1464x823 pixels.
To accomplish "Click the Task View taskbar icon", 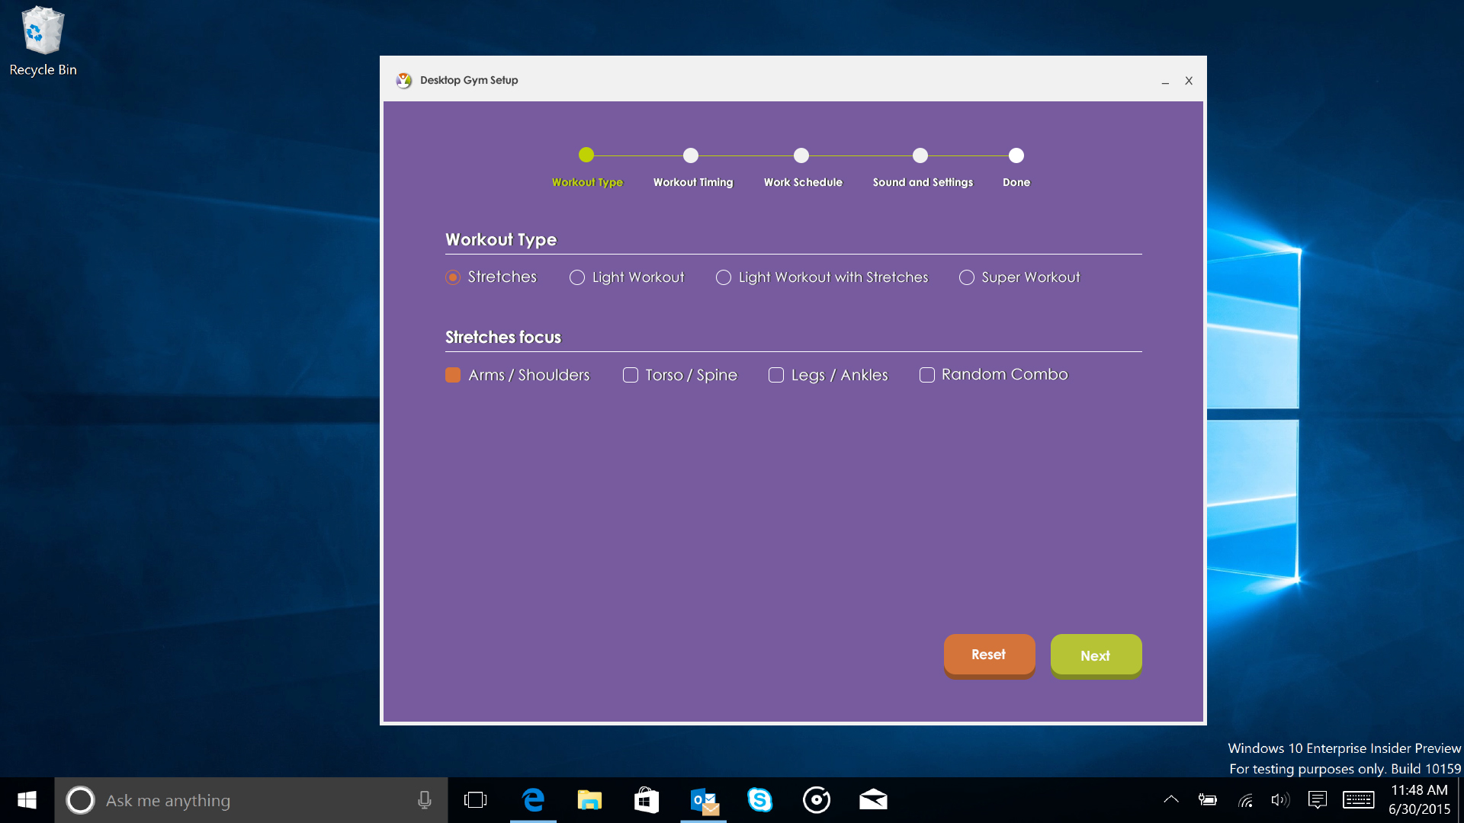I will click(x=475, y=800).
